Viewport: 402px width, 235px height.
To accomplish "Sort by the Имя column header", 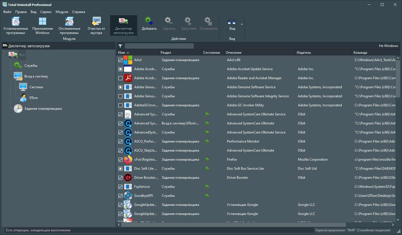I will (138, 53).
